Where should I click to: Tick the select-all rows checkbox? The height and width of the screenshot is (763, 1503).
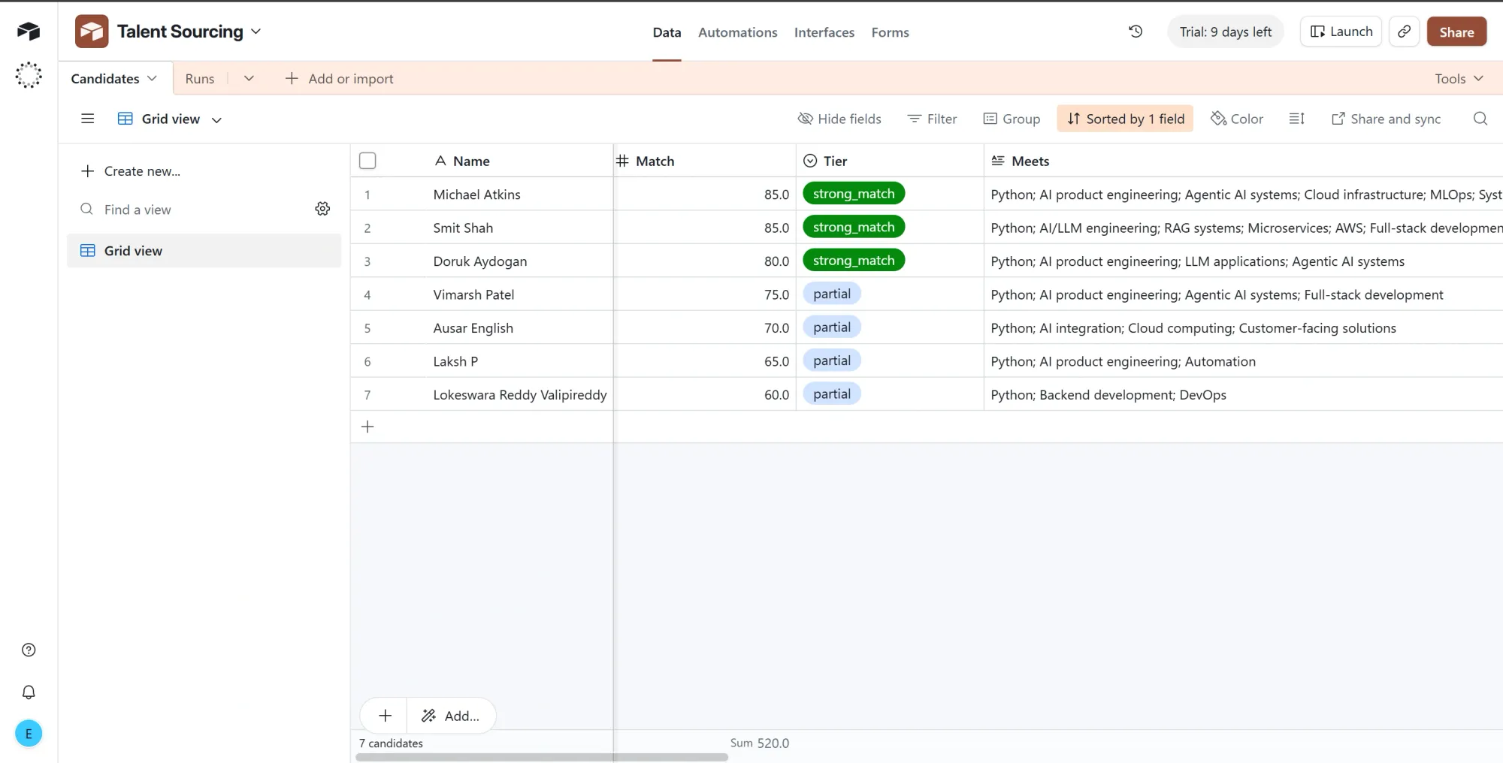point(367,161)
